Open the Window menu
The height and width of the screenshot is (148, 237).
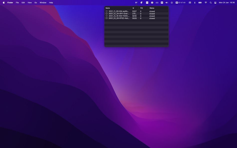(43, 2)
